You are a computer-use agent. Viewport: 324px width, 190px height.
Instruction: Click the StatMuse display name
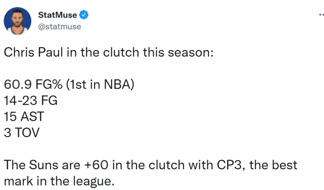point(58,15)
